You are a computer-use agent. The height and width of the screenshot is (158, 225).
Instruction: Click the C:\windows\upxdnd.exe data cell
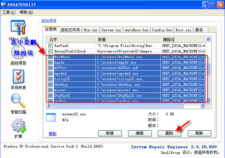128,74
